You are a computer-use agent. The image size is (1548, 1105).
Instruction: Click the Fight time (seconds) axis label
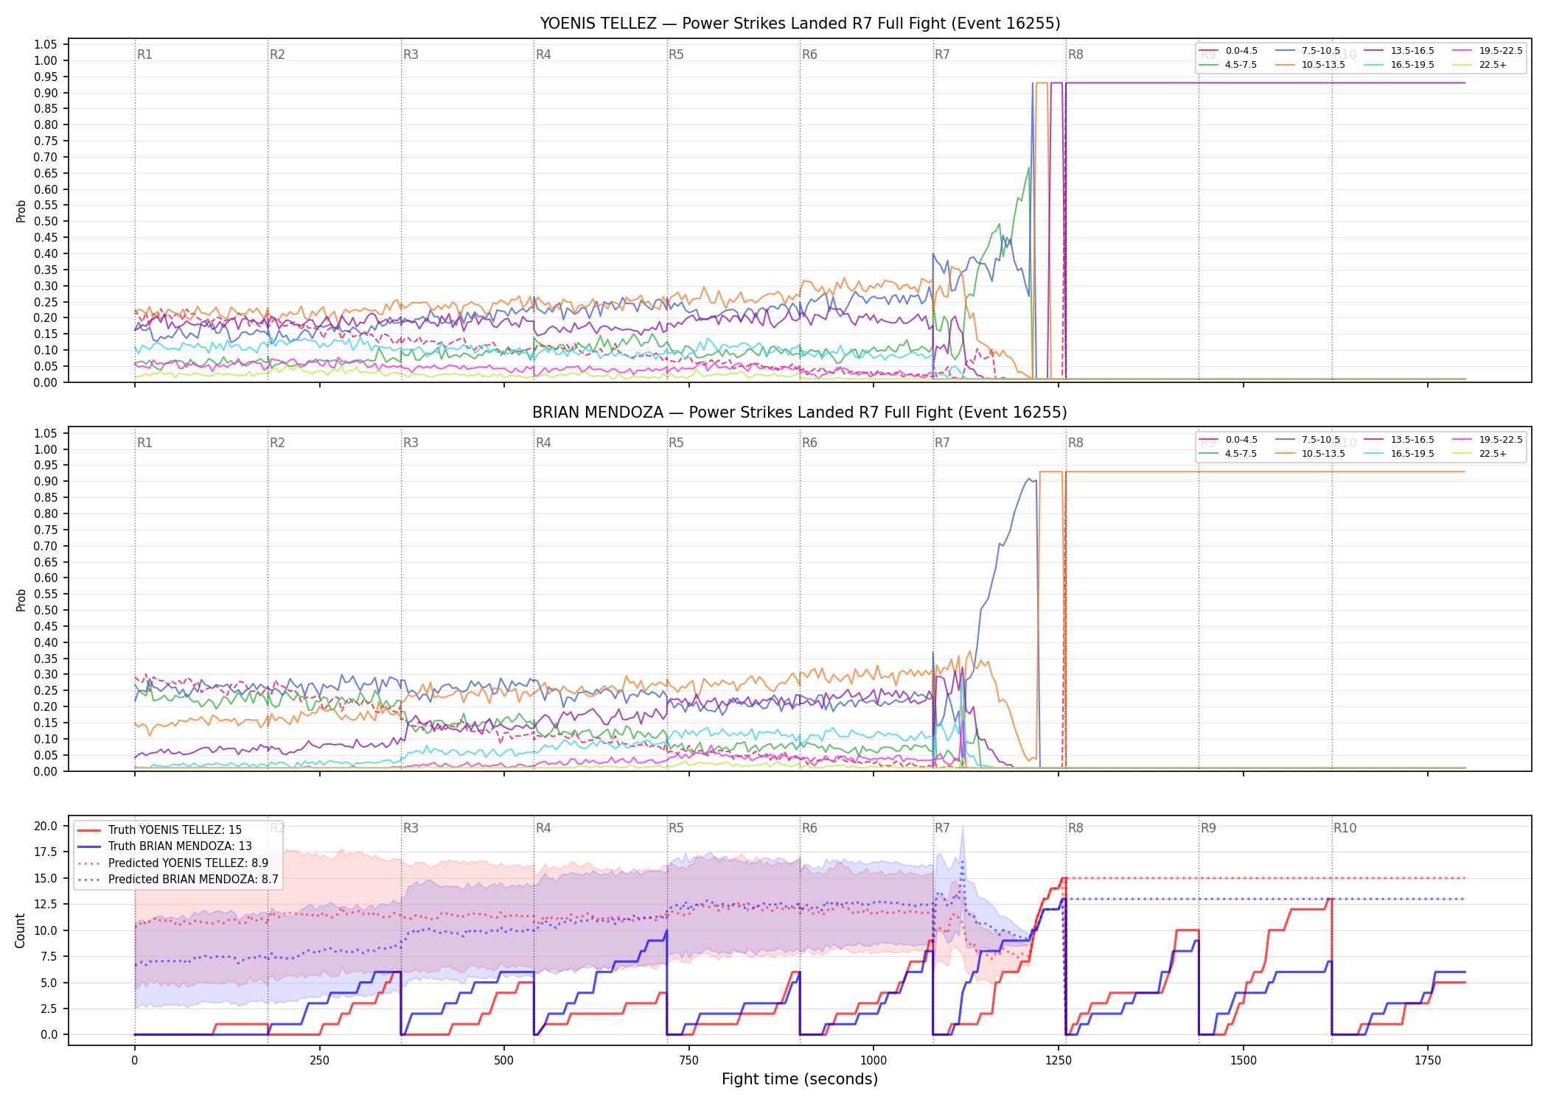[800, 1079]
